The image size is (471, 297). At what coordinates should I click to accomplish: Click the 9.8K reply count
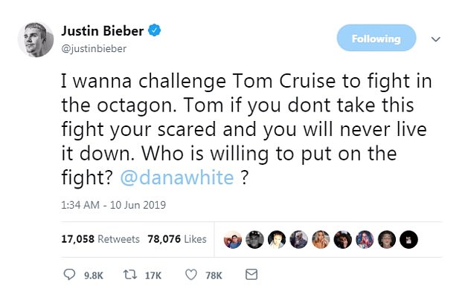[x=94, y=275]
